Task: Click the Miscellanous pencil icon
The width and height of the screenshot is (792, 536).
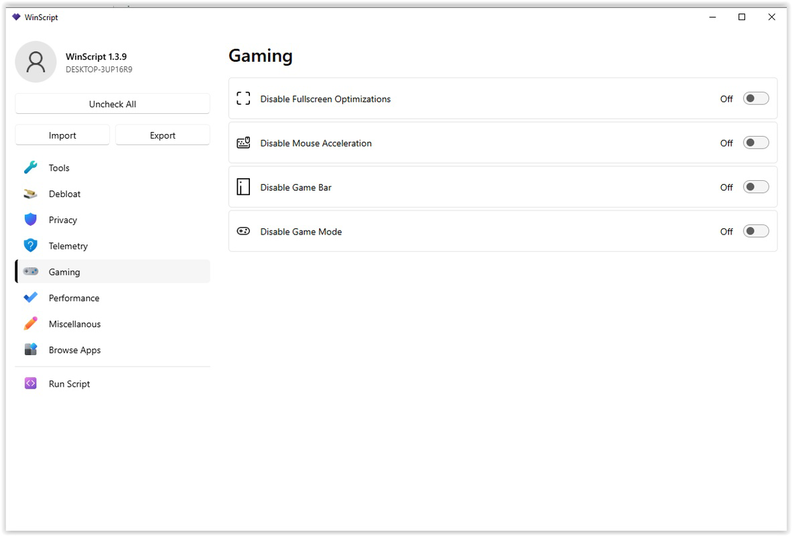Action: click(30, 324)
